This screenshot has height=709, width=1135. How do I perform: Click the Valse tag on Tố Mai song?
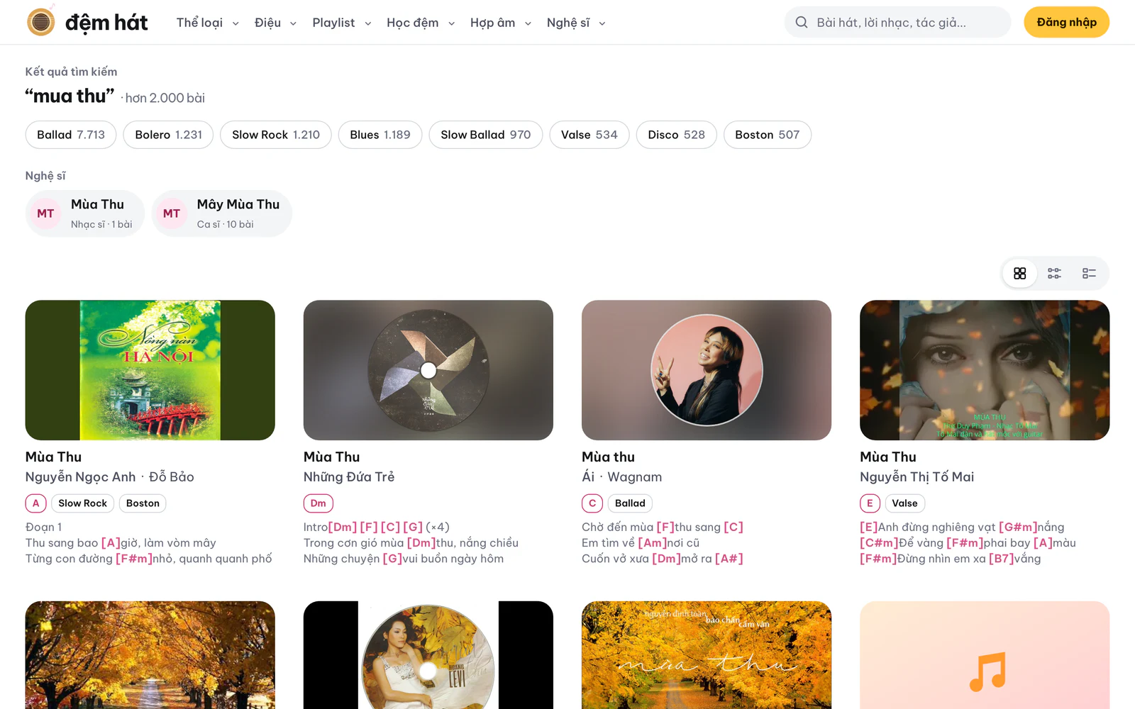click(904, 503)
